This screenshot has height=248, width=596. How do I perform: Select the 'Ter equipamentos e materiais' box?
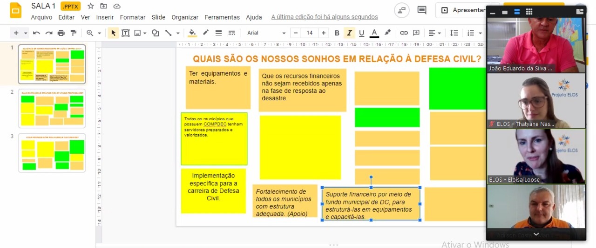[x=218, y=87]
